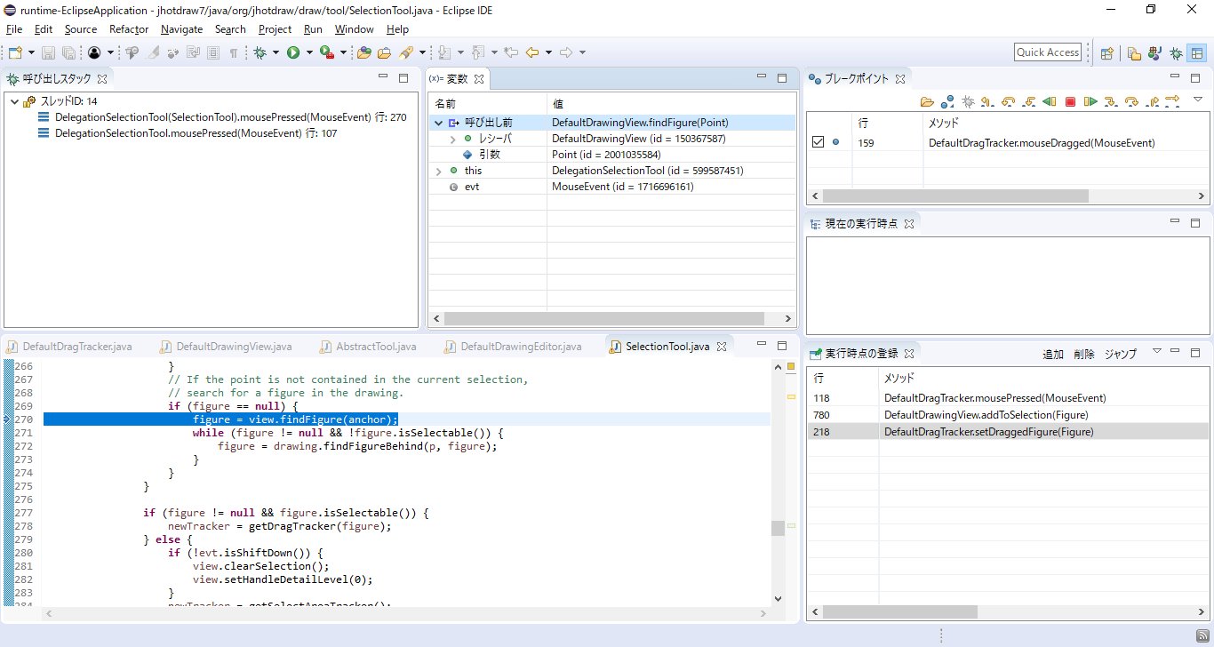This screenshot has height=647, width=1214.
Task: Click the add breakpoint dots icon
Action: (x=947, y=101)
